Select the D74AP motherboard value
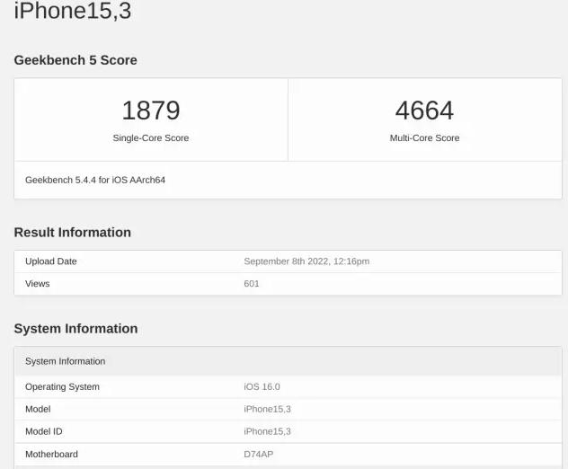 click(259, 454)
